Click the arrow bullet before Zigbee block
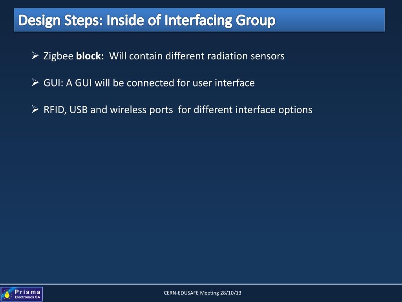The height and width of the screenshot is (302, 402). coord(34,56)
